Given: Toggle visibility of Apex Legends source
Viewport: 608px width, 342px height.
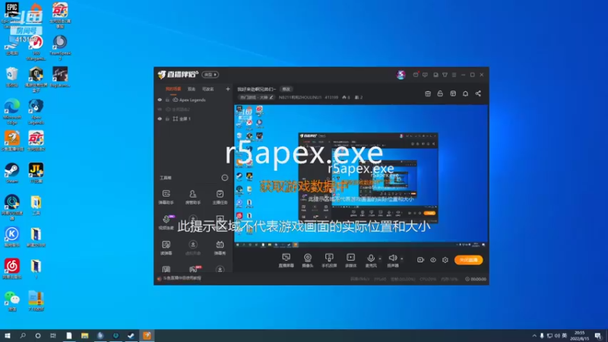Looking at the screenshot, I should [160, 100].
